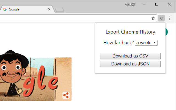Open a new tab with the blank tab button
Viewport: 176px width, 110px height.
(59, 10)
